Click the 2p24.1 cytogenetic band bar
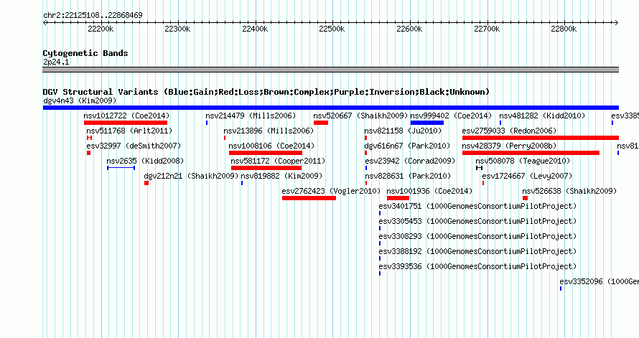The height and width of the screenshot is (338, 639). point(331,70)
